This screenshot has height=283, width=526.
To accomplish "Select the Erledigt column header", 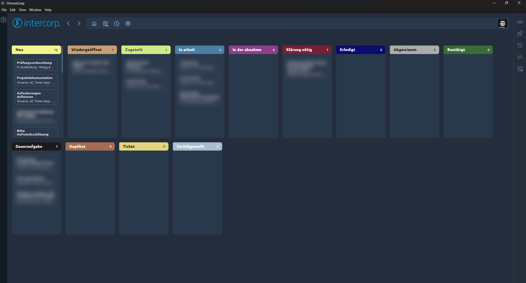I will tap(361, 50).
